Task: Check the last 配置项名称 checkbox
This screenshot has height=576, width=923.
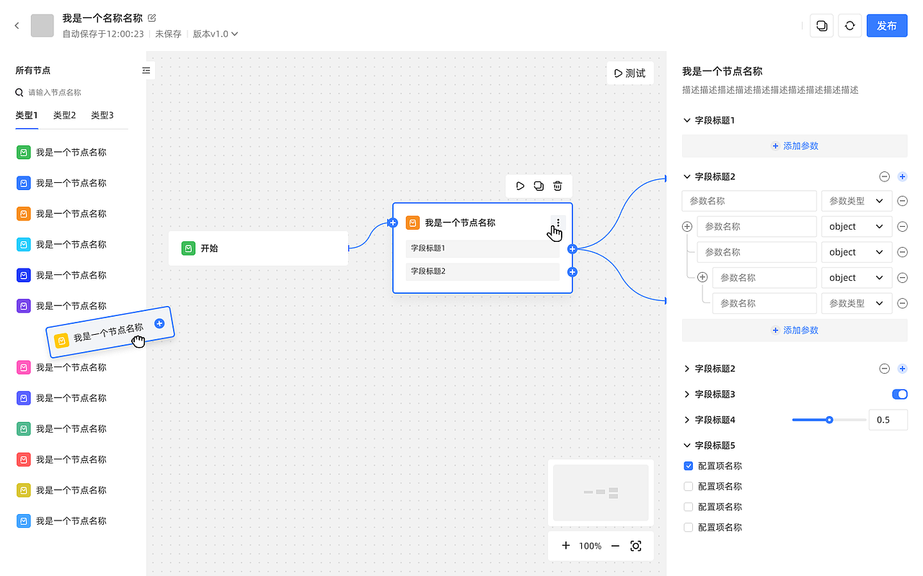Action: tap(689, 527)
